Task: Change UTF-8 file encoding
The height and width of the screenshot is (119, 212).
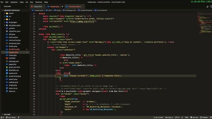Action: tap(177, 118)
